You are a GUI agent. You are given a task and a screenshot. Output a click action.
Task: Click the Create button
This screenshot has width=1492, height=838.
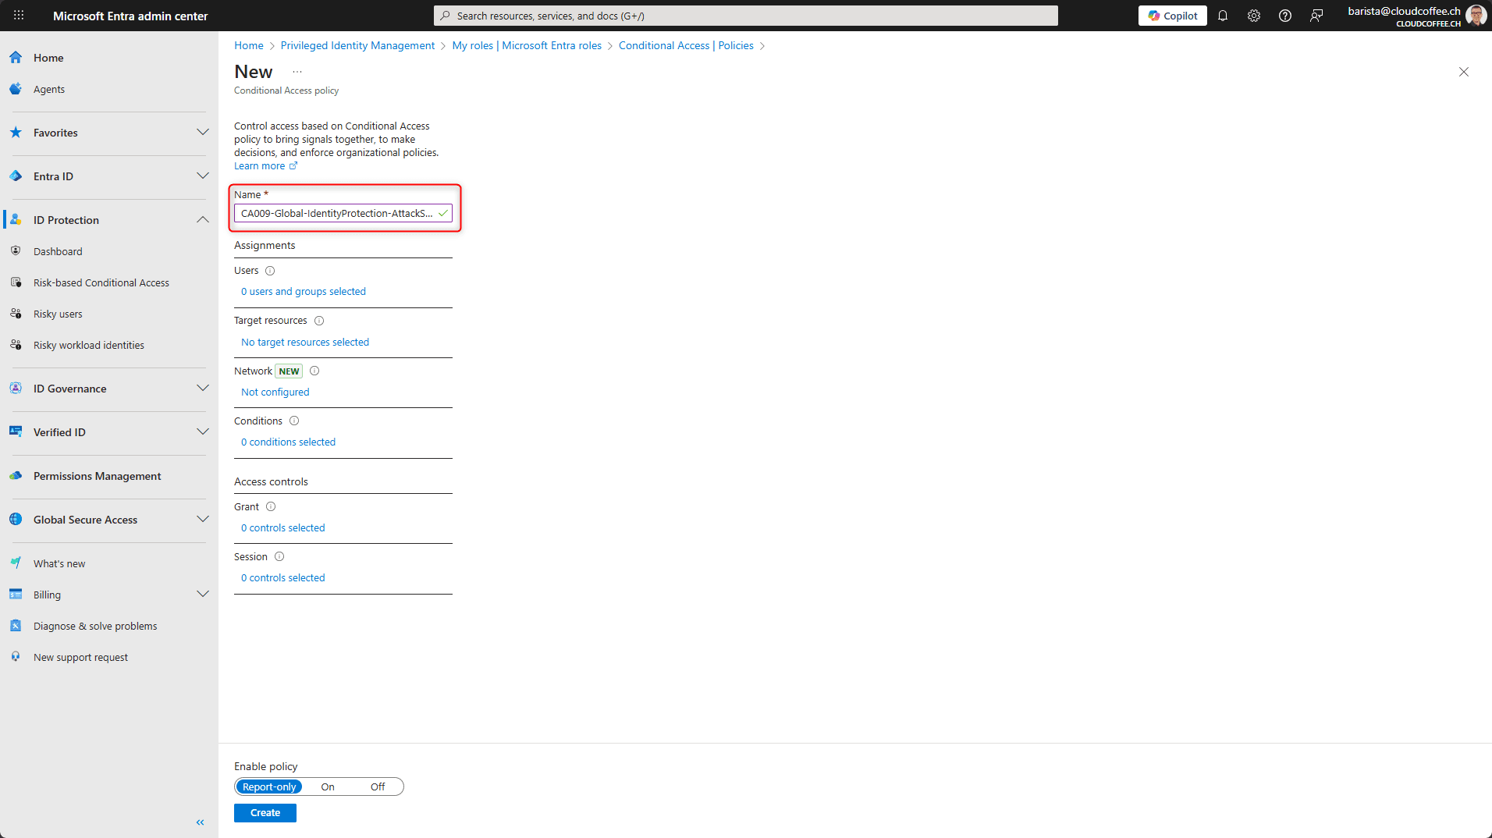[x=265, y=812]
